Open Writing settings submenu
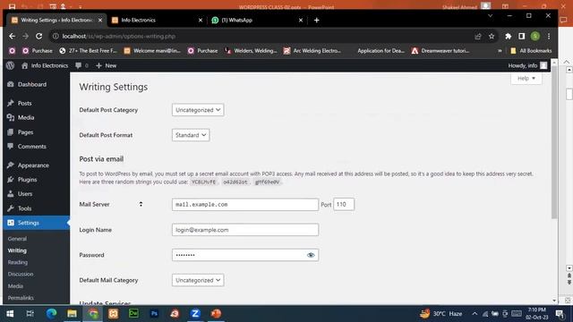 [17, 250]
